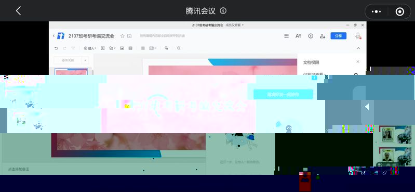Click the search magnifier in the toolbar
This screenshot has width=415, height=192.
[179, 48]
